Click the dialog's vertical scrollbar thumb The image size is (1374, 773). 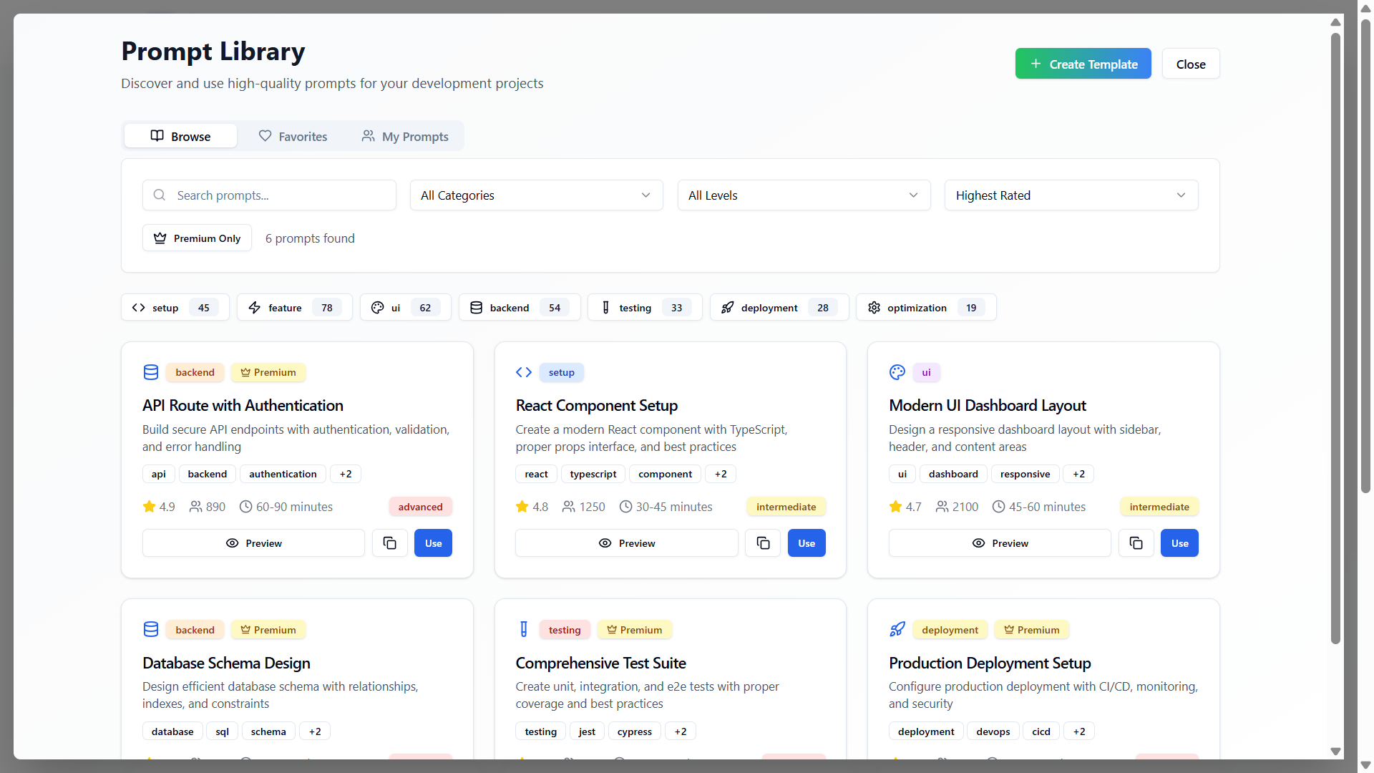(1335, 336)
